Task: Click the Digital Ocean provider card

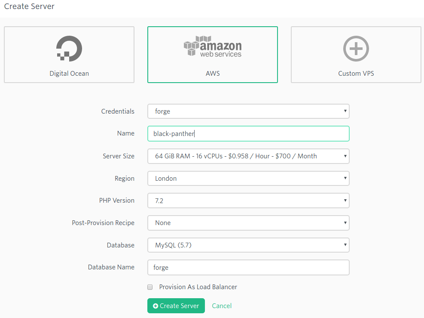Action: 69,55
